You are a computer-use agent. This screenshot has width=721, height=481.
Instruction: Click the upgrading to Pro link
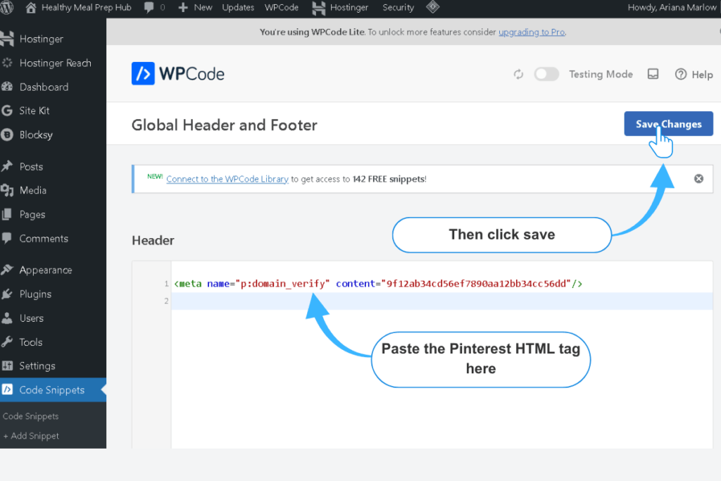531,32
